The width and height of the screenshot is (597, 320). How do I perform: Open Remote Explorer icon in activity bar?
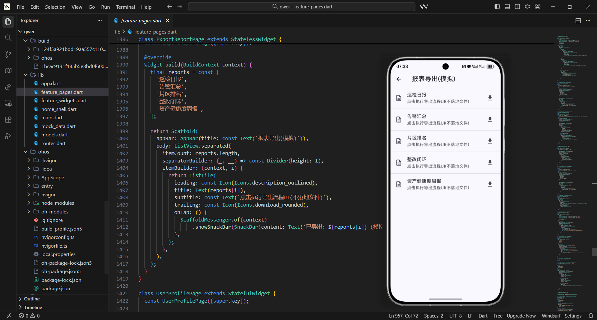pyautogui.click(x=8, y=103)
